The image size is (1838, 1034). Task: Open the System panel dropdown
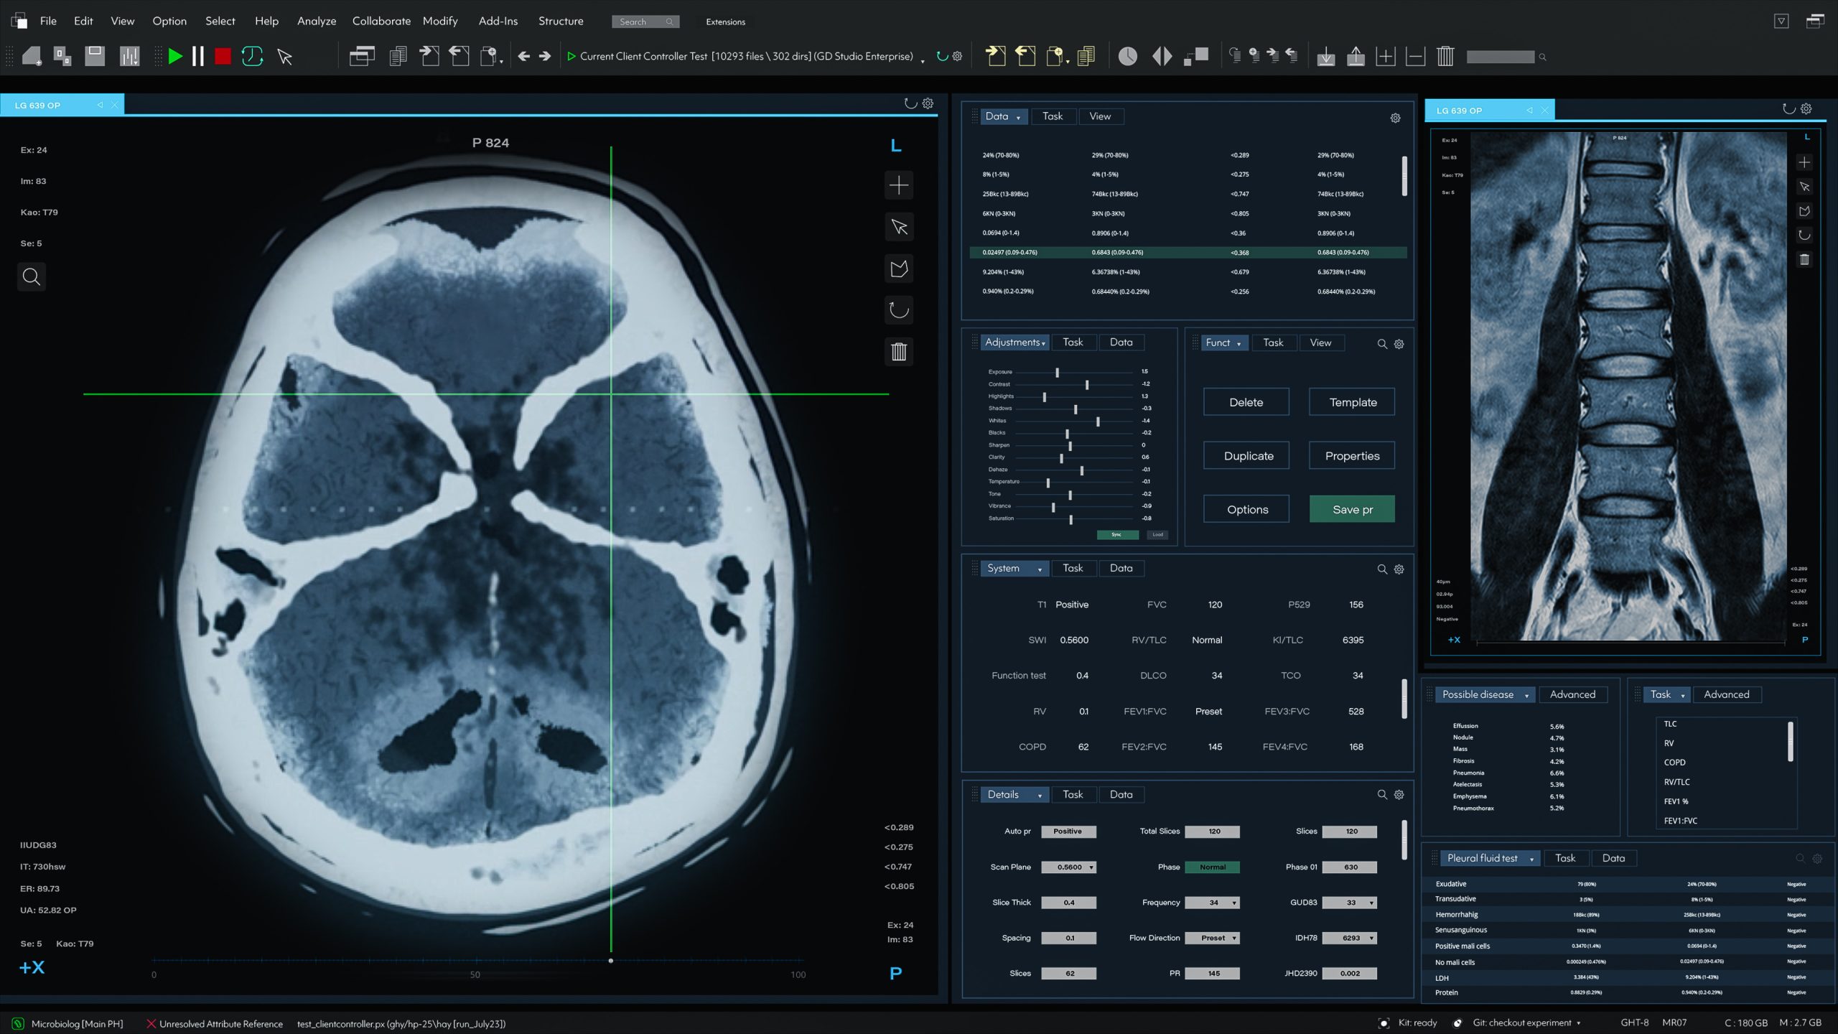click(x=1014, y=569)
